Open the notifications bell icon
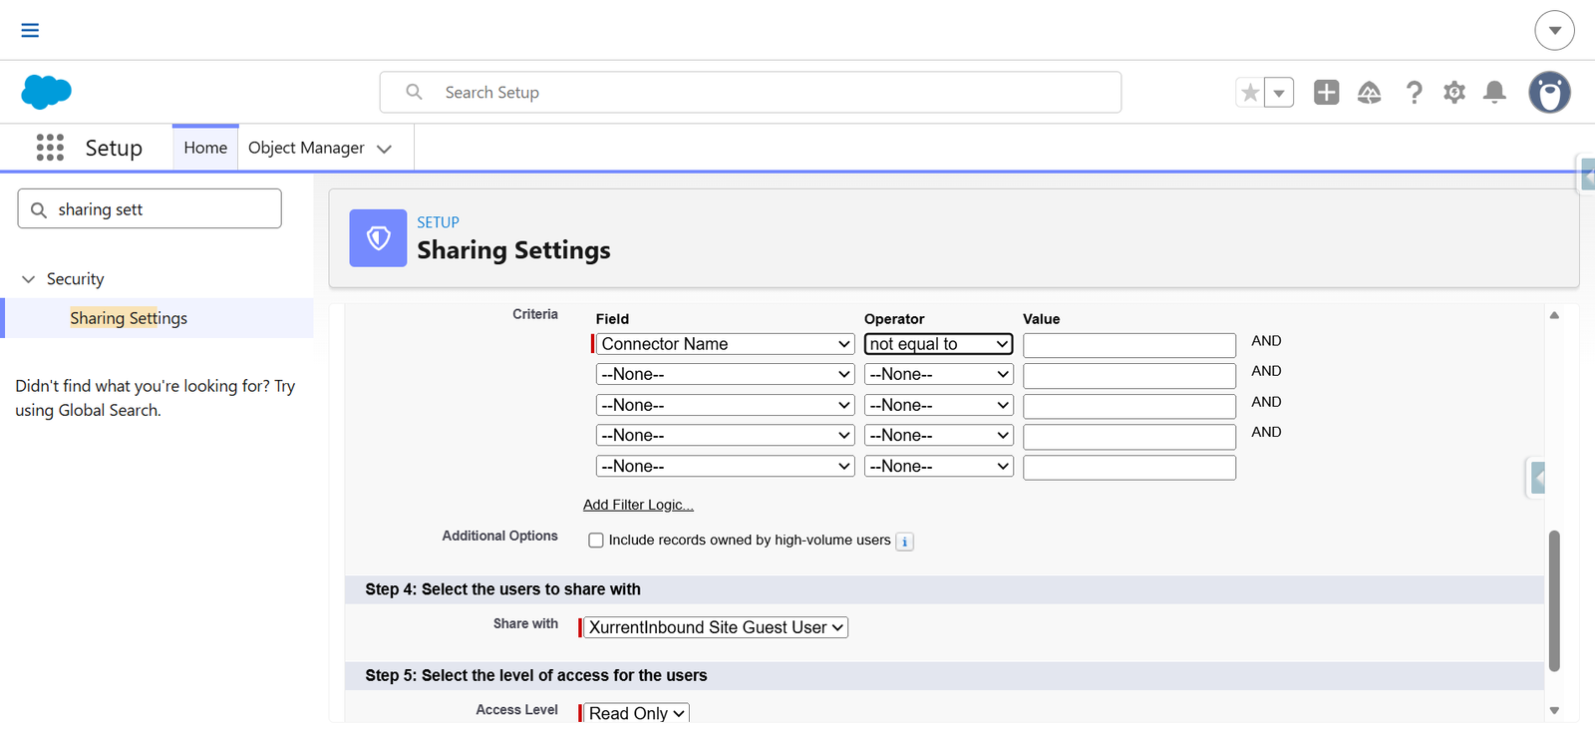This screenshot has width=1595, height=738. (1494, 92)
